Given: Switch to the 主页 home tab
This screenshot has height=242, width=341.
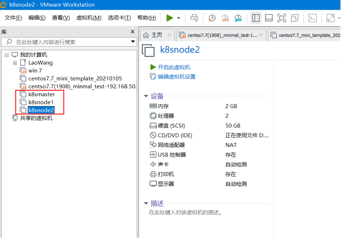Looking at the screenshot, I should tap(157, 35).
